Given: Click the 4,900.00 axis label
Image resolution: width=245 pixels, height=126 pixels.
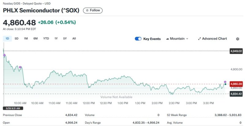Looking at the screenshot, I should [x=236, y=69].
